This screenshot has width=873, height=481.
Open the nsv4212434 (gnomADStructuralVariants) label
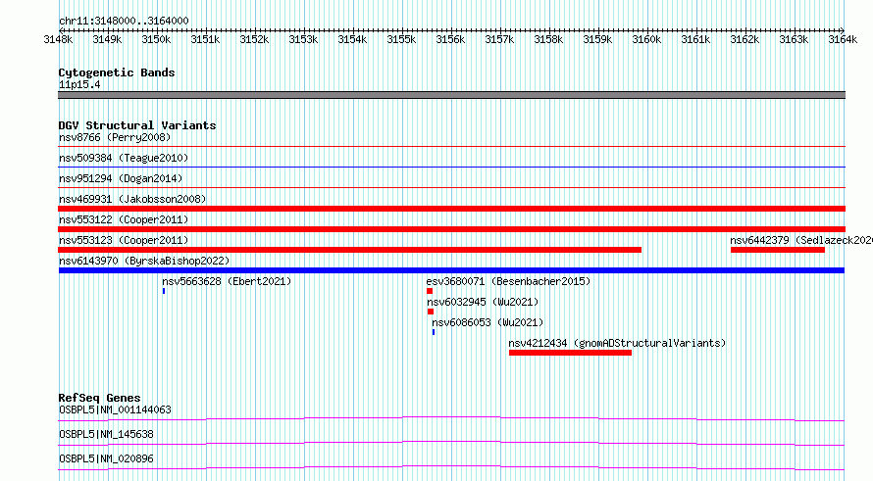(617, 343)
